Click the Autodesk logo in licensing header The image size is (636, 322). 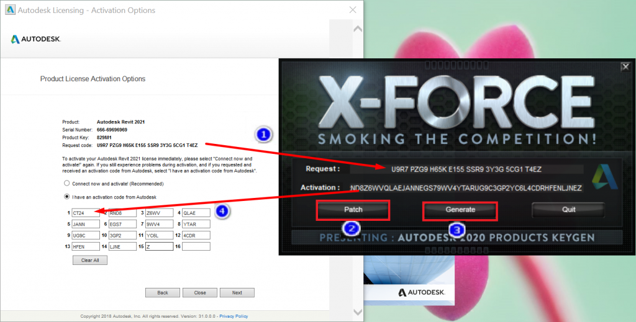[35, 39]
